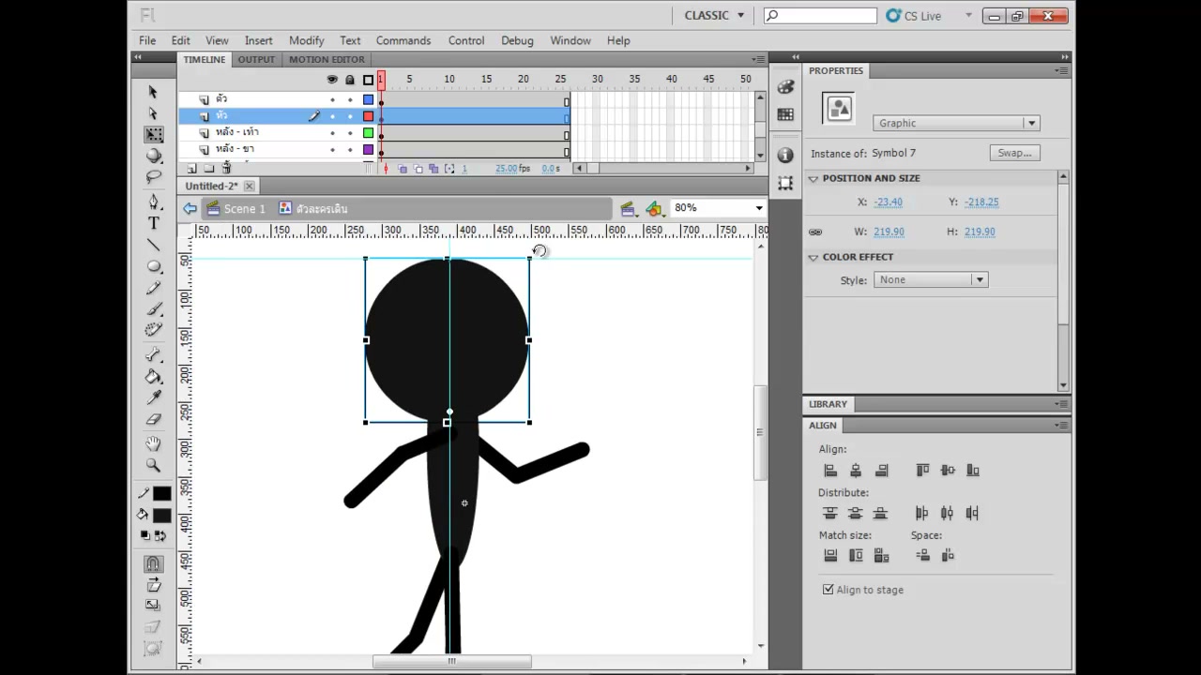The image size is (1201, 675).
Task: Switch to the Motion Editor tab
Action: coord(327,59)
